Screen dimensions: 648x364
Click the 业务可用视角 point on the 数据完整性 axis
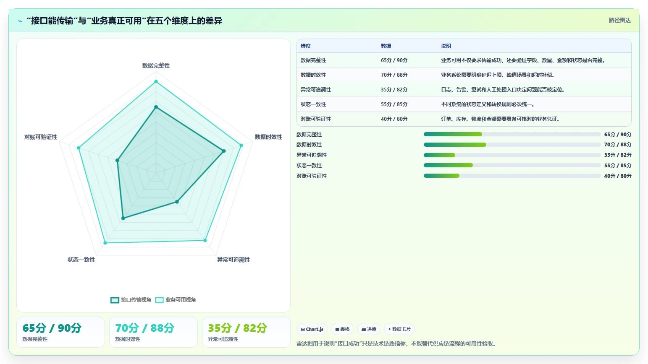[x=156, y=81]
